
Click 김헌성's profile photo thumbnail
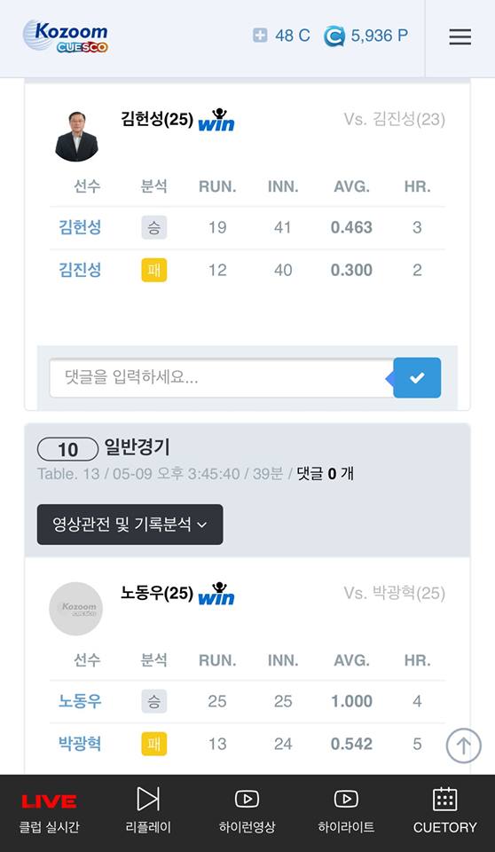(x=76, y=136)
